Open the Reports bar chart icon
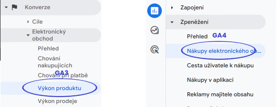 [x=154, y=11]
